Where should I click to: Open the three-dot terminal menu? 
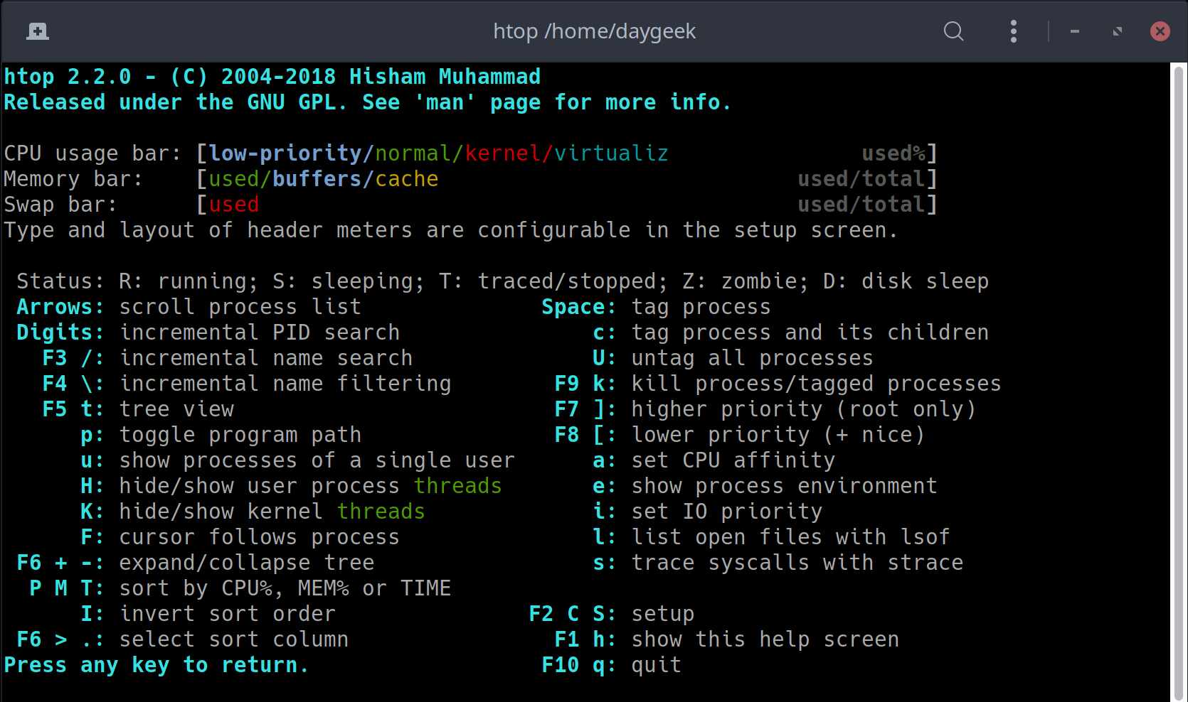coord(1014,31)
